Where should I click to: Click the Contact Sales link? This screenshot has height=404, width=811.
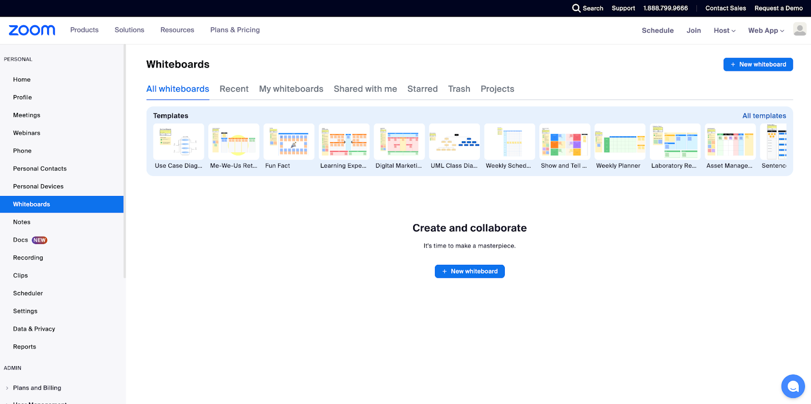tap(726, 8)
